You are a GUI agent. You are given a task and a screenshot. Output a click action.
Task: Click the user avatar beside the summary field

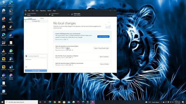[x=26, y=56]
